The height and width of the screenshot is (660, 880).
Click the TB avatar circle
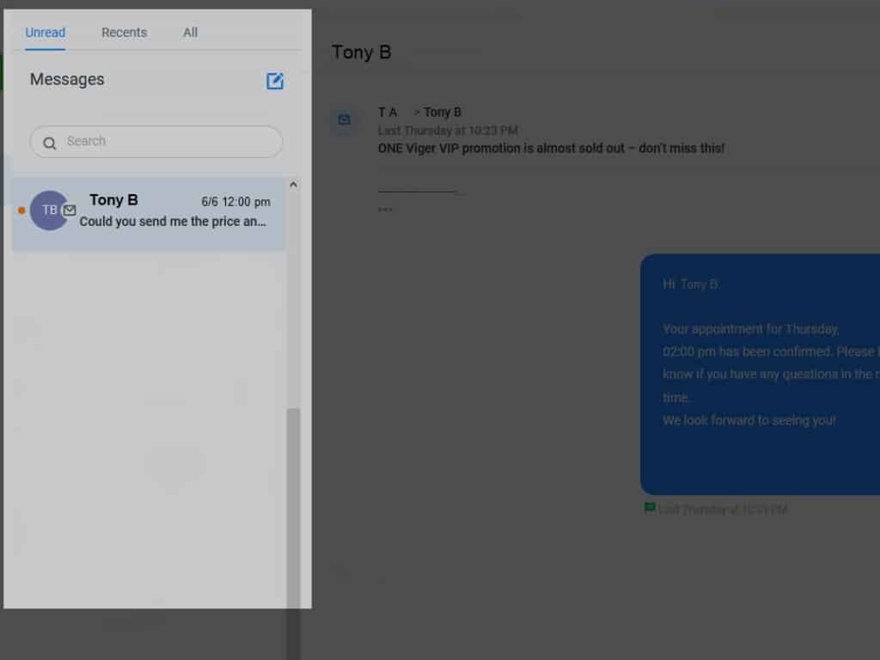coord(48,211)
